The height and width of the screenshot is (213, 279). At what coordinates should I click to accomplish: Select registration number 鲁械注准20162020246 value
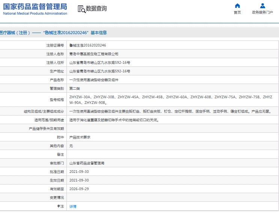click(87, 45)
